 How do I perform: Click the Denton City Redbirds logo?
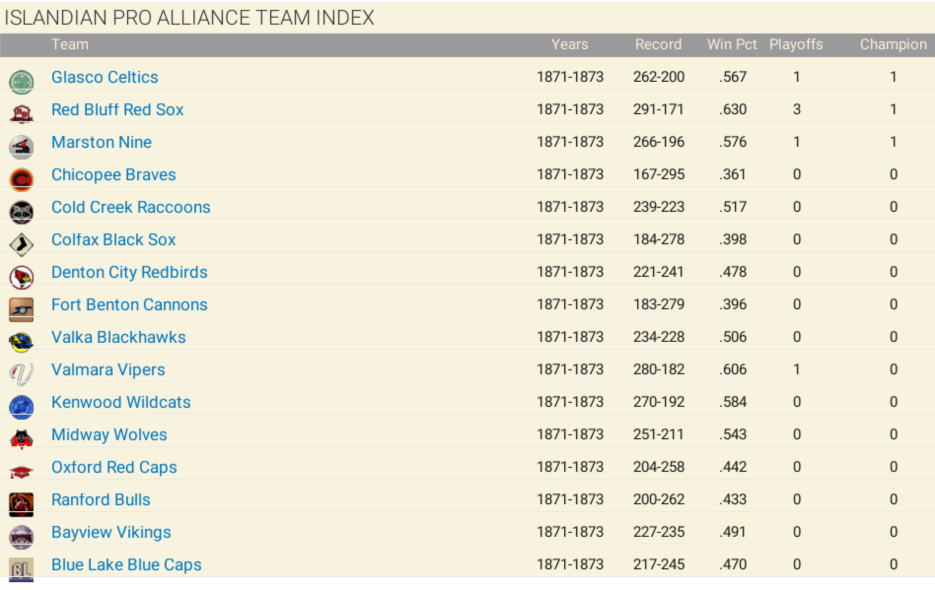21,277
